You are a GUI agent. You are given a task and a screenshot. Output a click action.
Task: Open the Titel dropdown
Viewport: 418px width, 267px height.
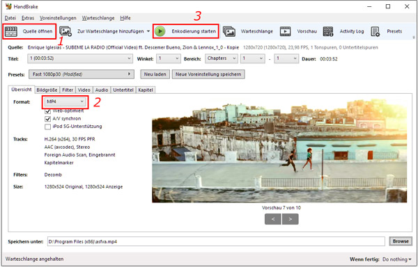tap(80, 58)
